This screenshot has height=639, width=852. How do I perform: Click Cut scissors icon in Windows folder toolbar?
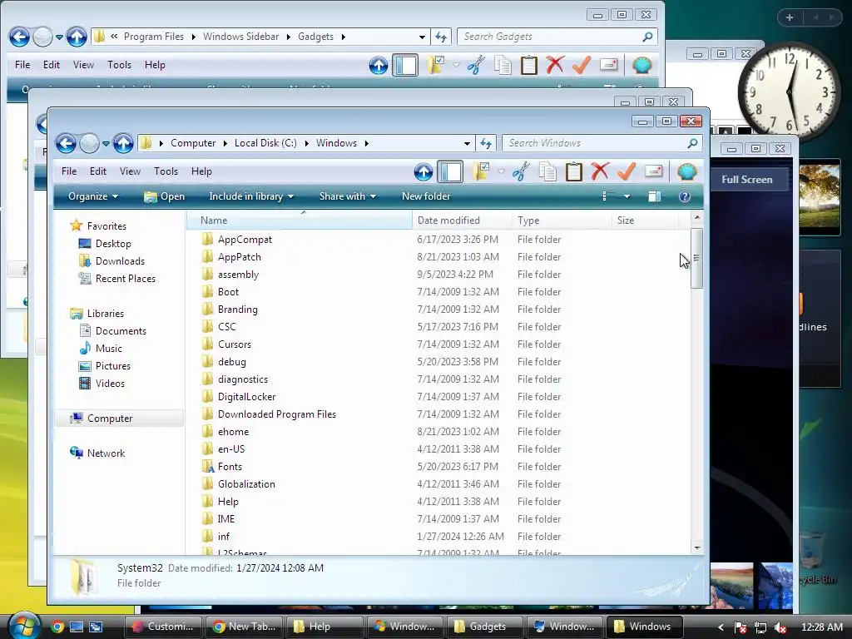pos(521,171)
